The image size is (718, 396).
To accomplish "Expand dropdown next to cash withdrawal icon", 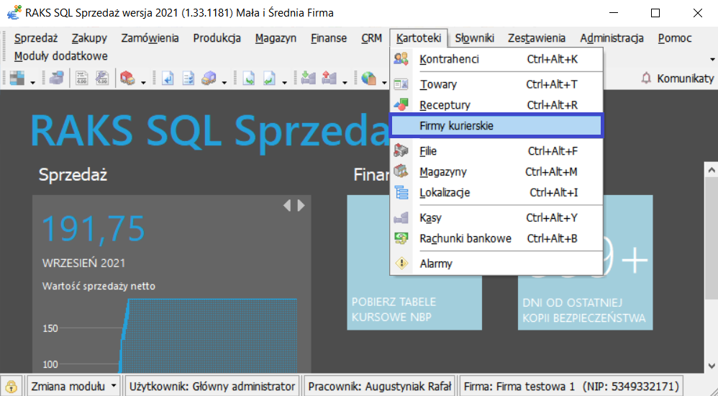I will (345, 83).
